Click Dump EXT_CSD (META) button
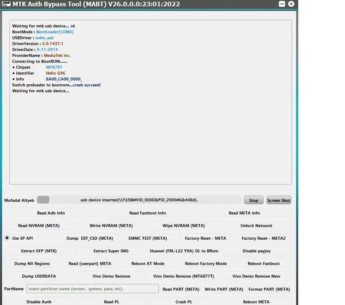 tap(90, 238)
